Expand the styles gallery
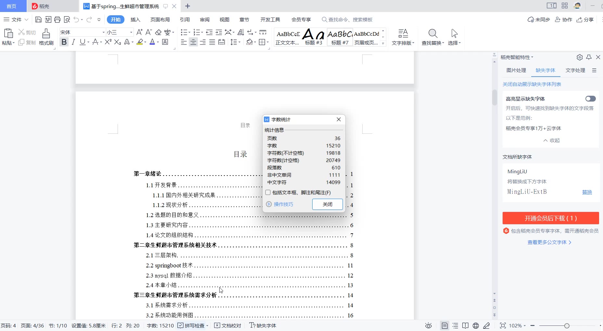The height and width of the screenshot is (331, 603). click(383, 43)
